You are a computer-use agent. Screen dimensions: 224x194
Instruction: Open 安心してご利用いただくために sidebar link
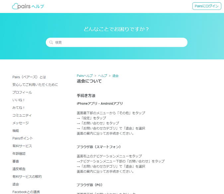(35, 85)
